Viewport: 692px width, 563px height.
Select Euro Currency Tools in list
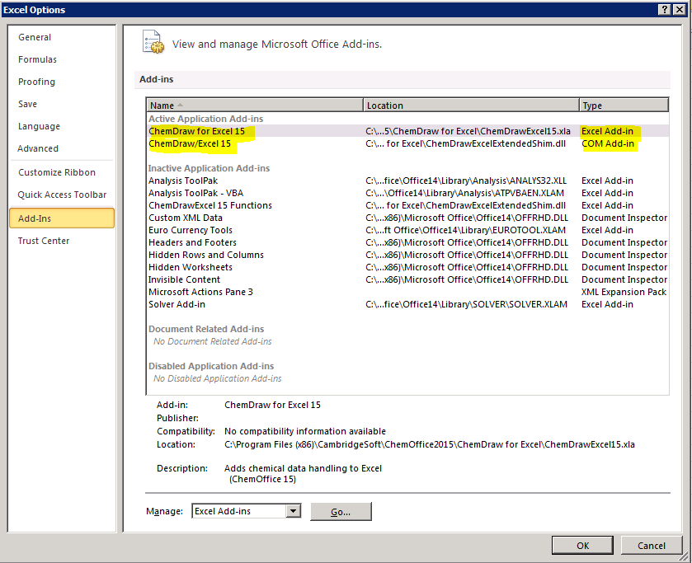coord(190,230)
